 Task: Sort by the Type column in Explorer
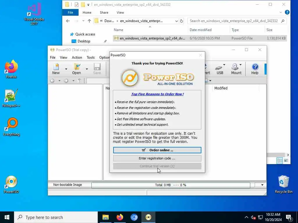(x=235, y=30)
